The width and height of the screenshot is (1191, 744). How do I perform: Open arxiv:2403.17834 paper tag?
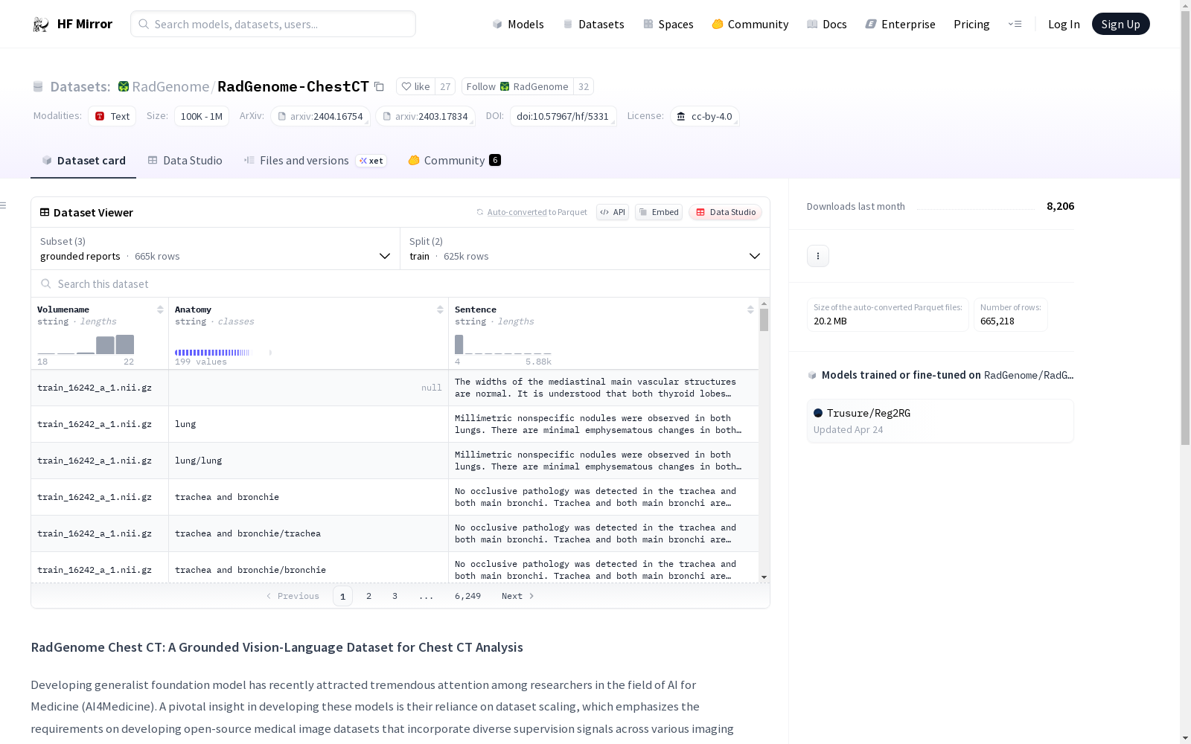pos(426,116)
